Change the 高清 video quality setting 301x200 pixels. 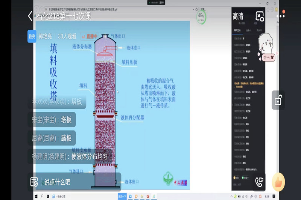pyautogui.click(x=238, y=16)
